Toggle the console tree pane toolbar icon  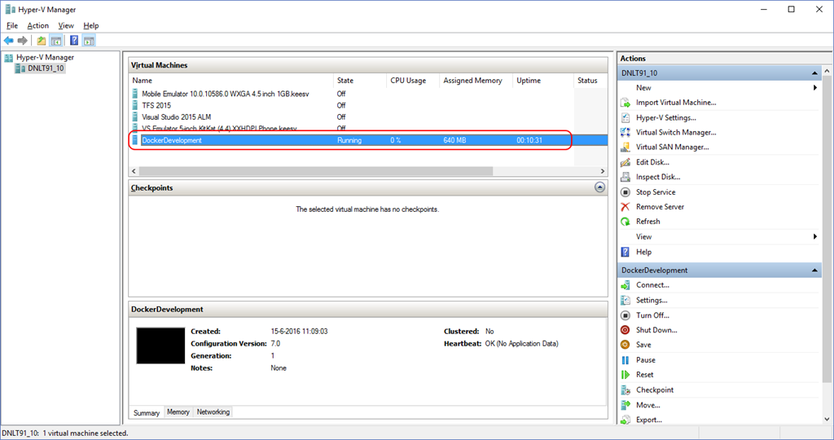[56, 41]
